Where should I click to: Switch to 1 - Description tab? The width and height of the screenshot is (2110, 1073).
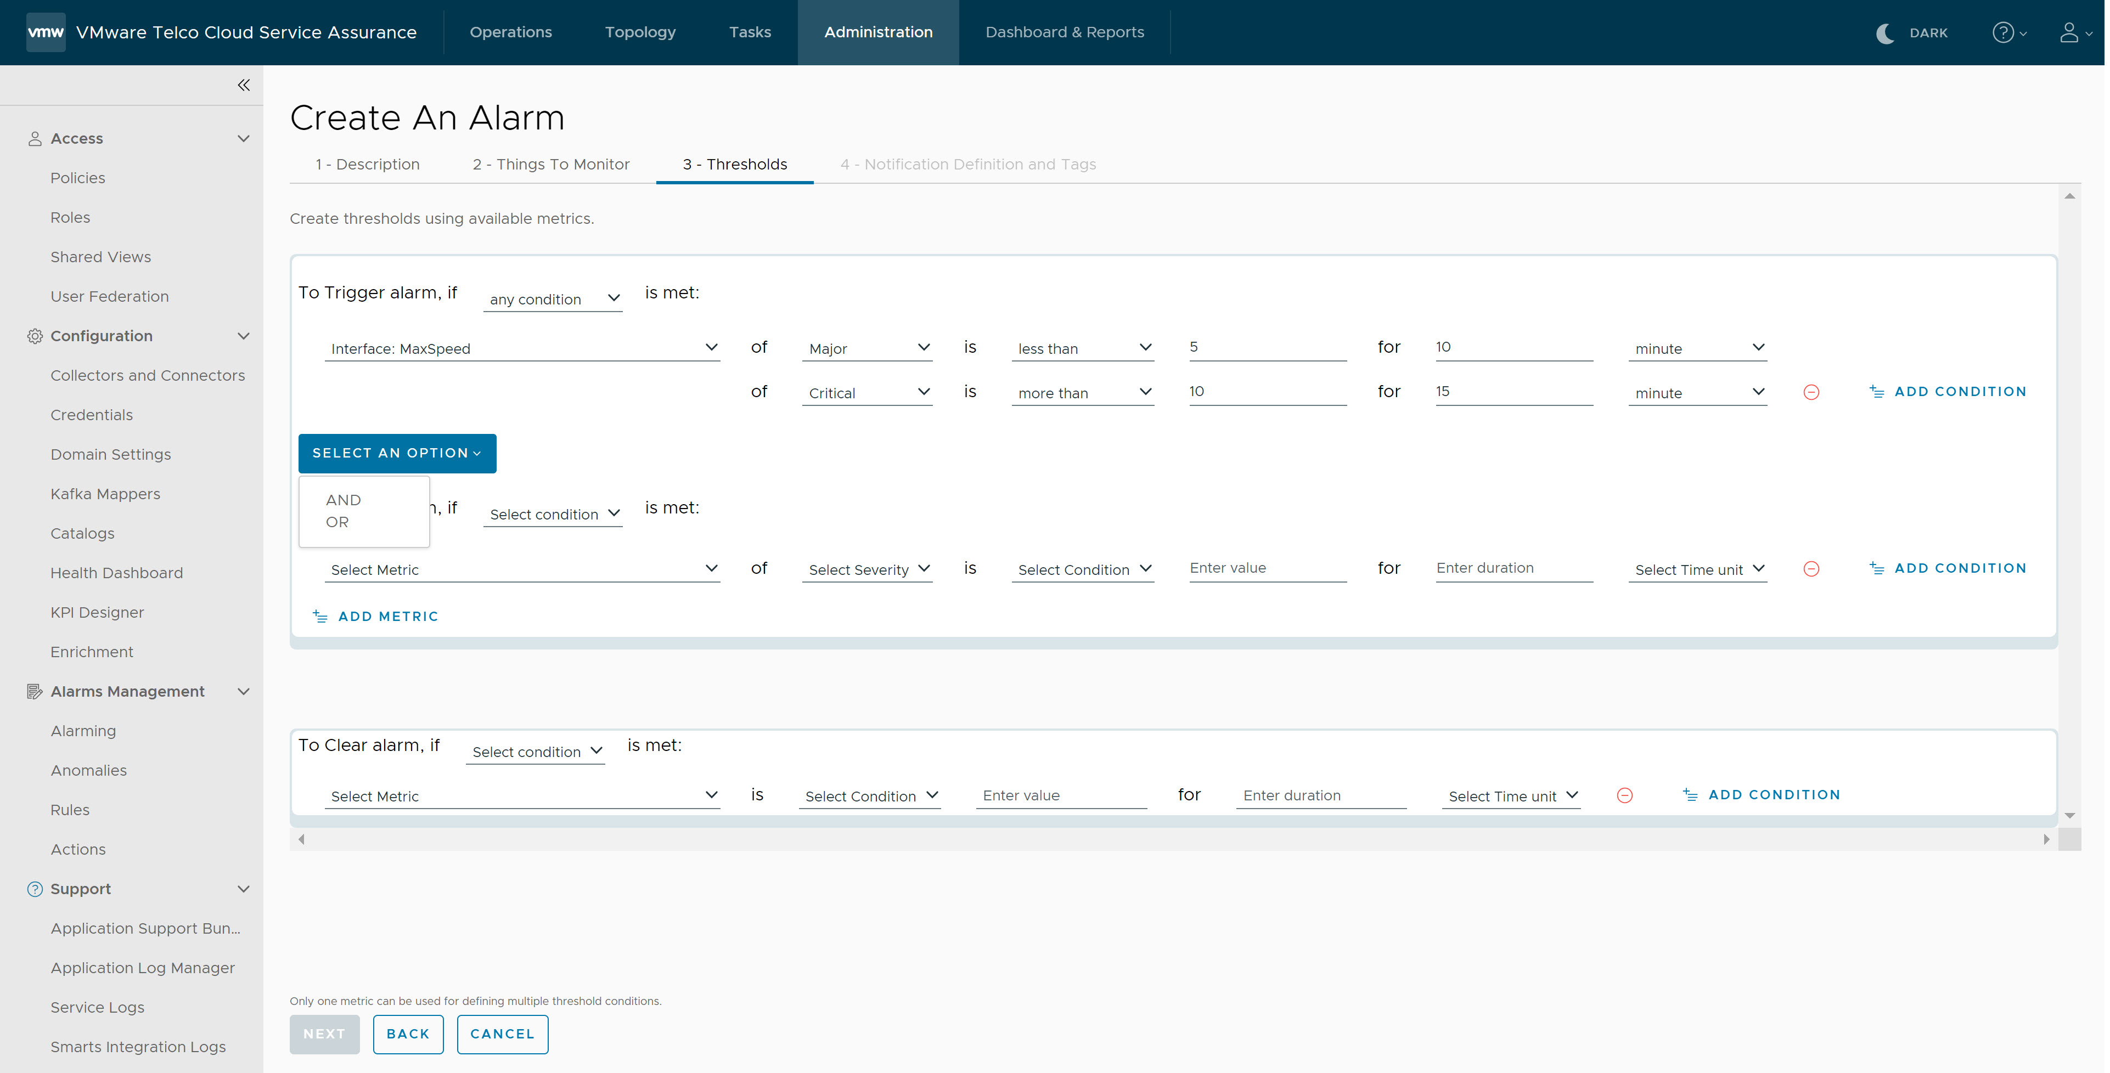[x=368, y=164]
